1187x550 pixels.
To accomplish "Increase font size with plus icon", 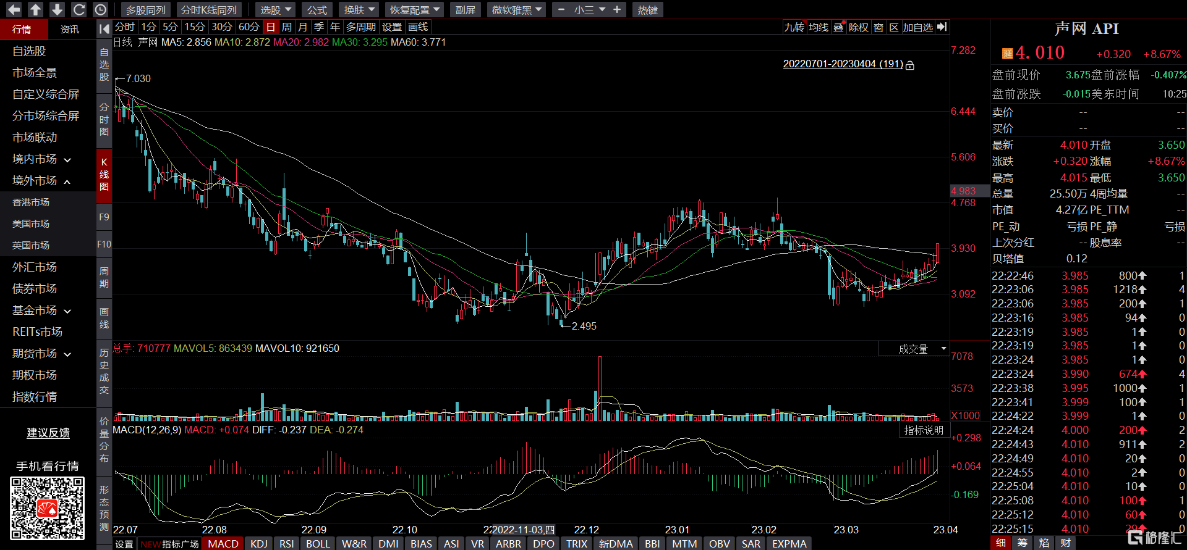I will [617, 10].
